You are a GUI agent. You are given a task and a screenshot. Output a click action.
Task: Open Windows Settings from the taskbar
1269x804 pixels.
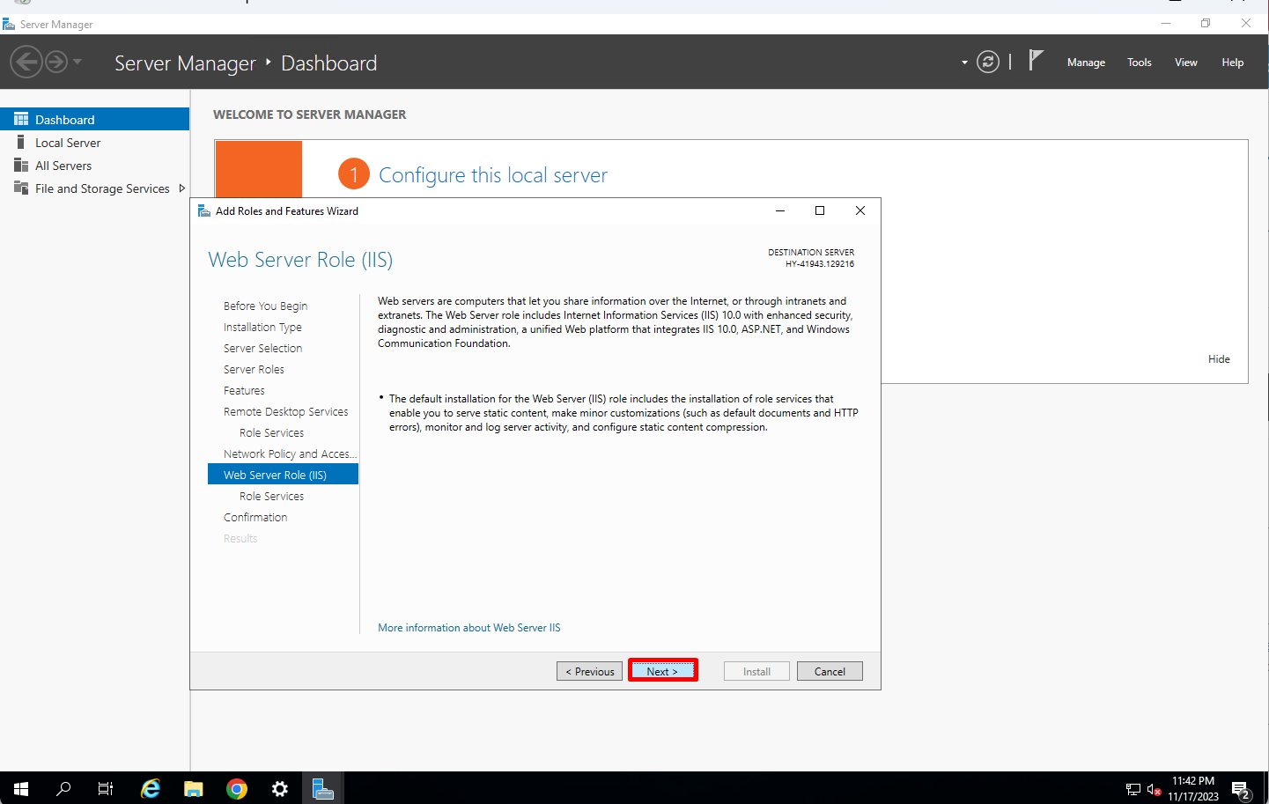pyautogui.click(x=279, y=788)
